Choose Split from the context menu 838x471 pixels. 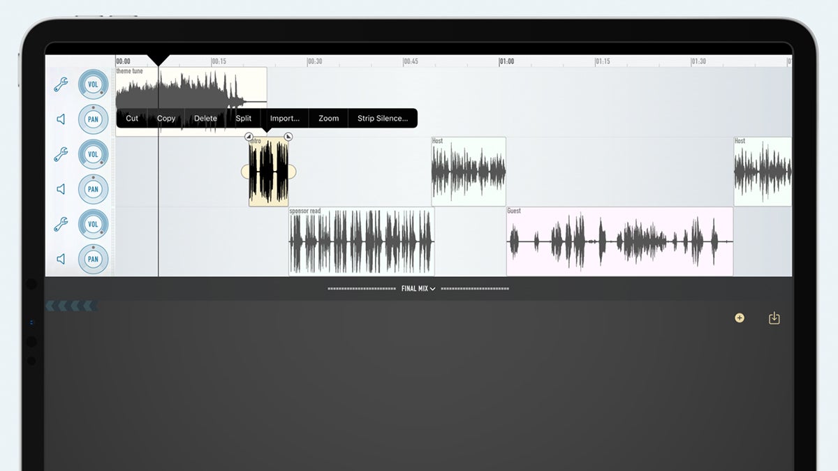pyautogui.click(x=243, y=118)
